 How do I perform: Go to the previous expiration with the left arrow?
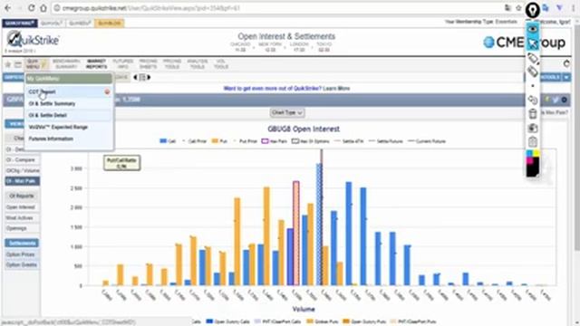point(135,77)
